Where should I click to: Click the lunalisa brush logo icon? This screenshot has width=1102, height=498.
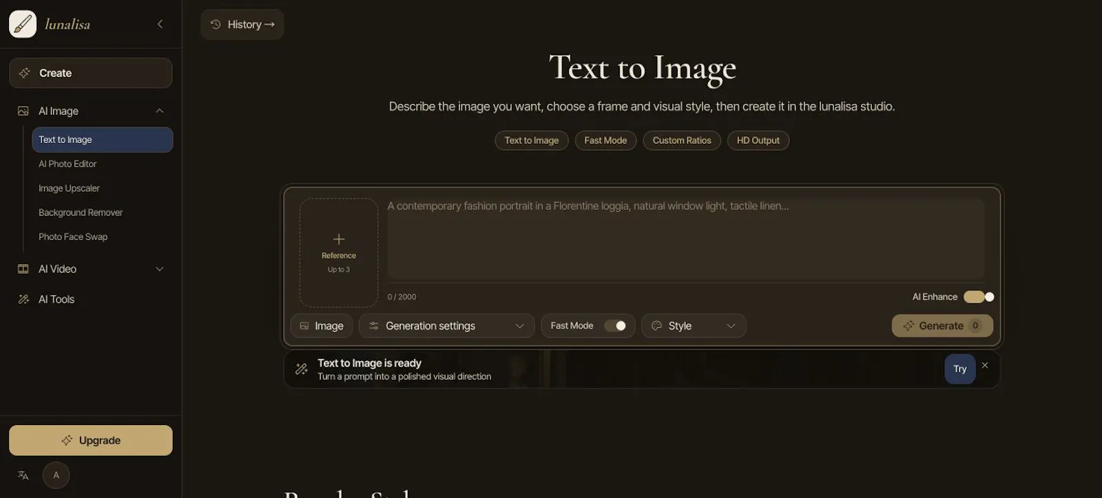(23, 24)
